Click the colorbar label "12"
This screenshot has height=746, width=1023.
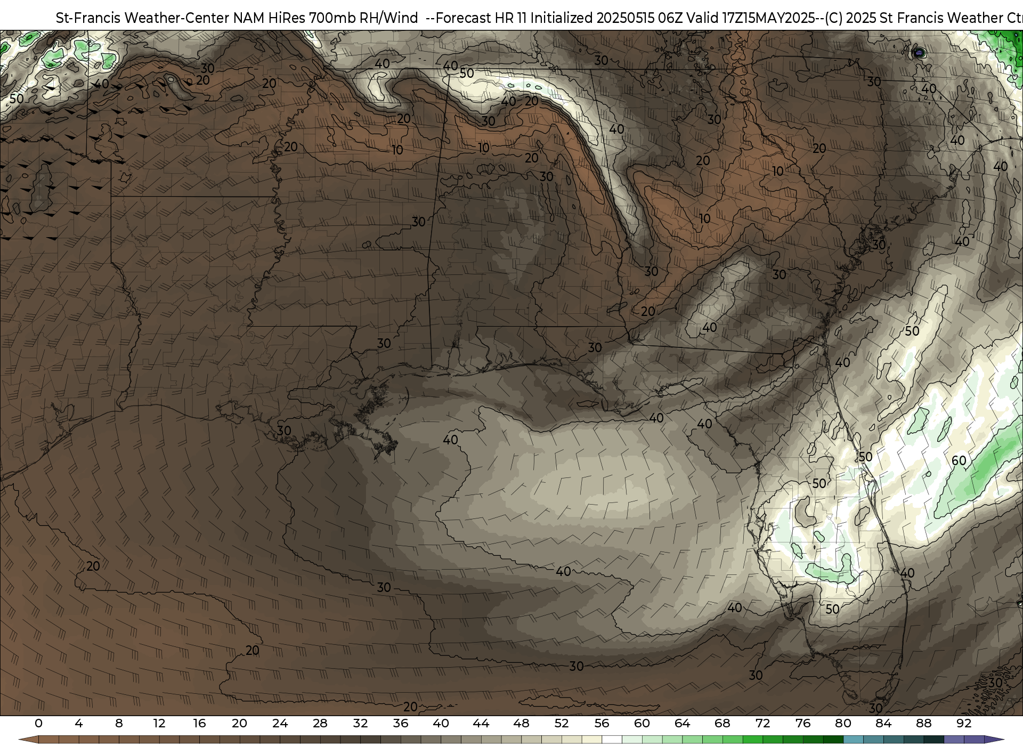(x=159, y=724)
